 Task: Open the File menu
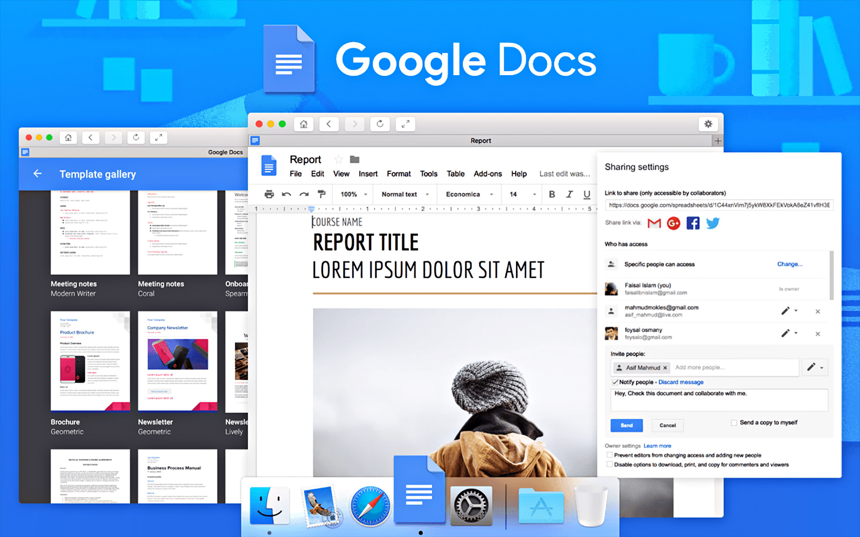(x=296, y=174)
